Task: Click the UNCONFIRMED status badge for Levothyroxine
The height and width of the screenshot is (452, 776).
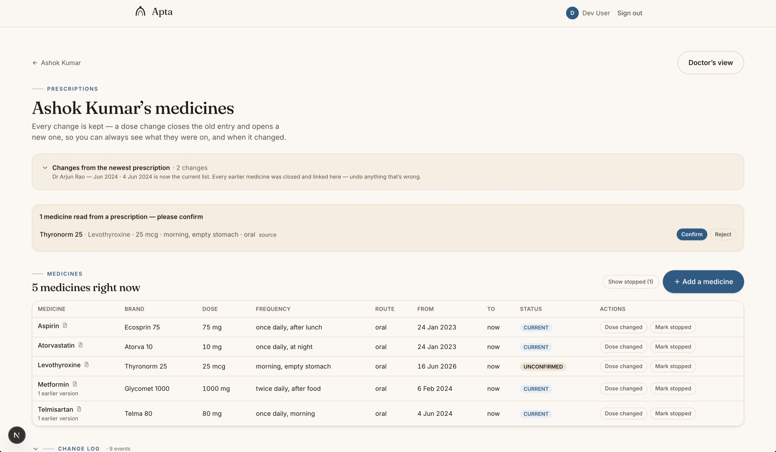Action: point(543,367)
